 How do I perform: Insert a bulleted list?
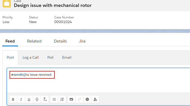click(x=54, y=99)
